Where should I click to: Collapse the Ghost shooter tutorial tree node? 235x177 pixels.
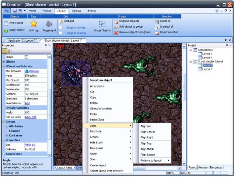tap(191, 62)
